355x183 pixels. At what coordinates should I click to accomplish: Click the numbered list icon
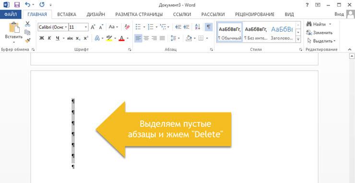150,27
